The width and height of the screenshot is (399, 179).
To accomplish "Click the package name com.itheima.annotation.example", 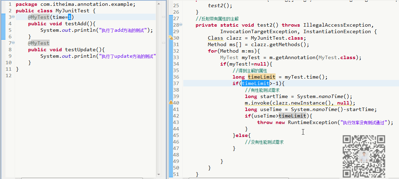I will [87, 4].
